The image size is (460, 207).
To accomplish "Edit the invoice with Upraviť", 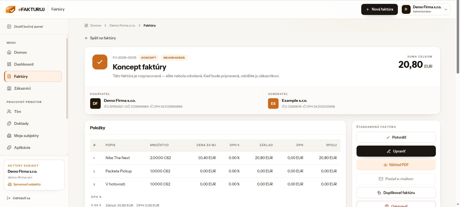I will click(396, 151).
